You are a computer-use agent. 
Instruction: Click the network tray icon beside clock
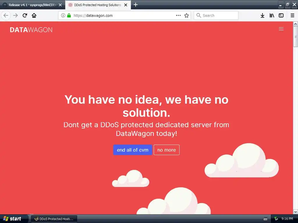(x=276, y=219)
